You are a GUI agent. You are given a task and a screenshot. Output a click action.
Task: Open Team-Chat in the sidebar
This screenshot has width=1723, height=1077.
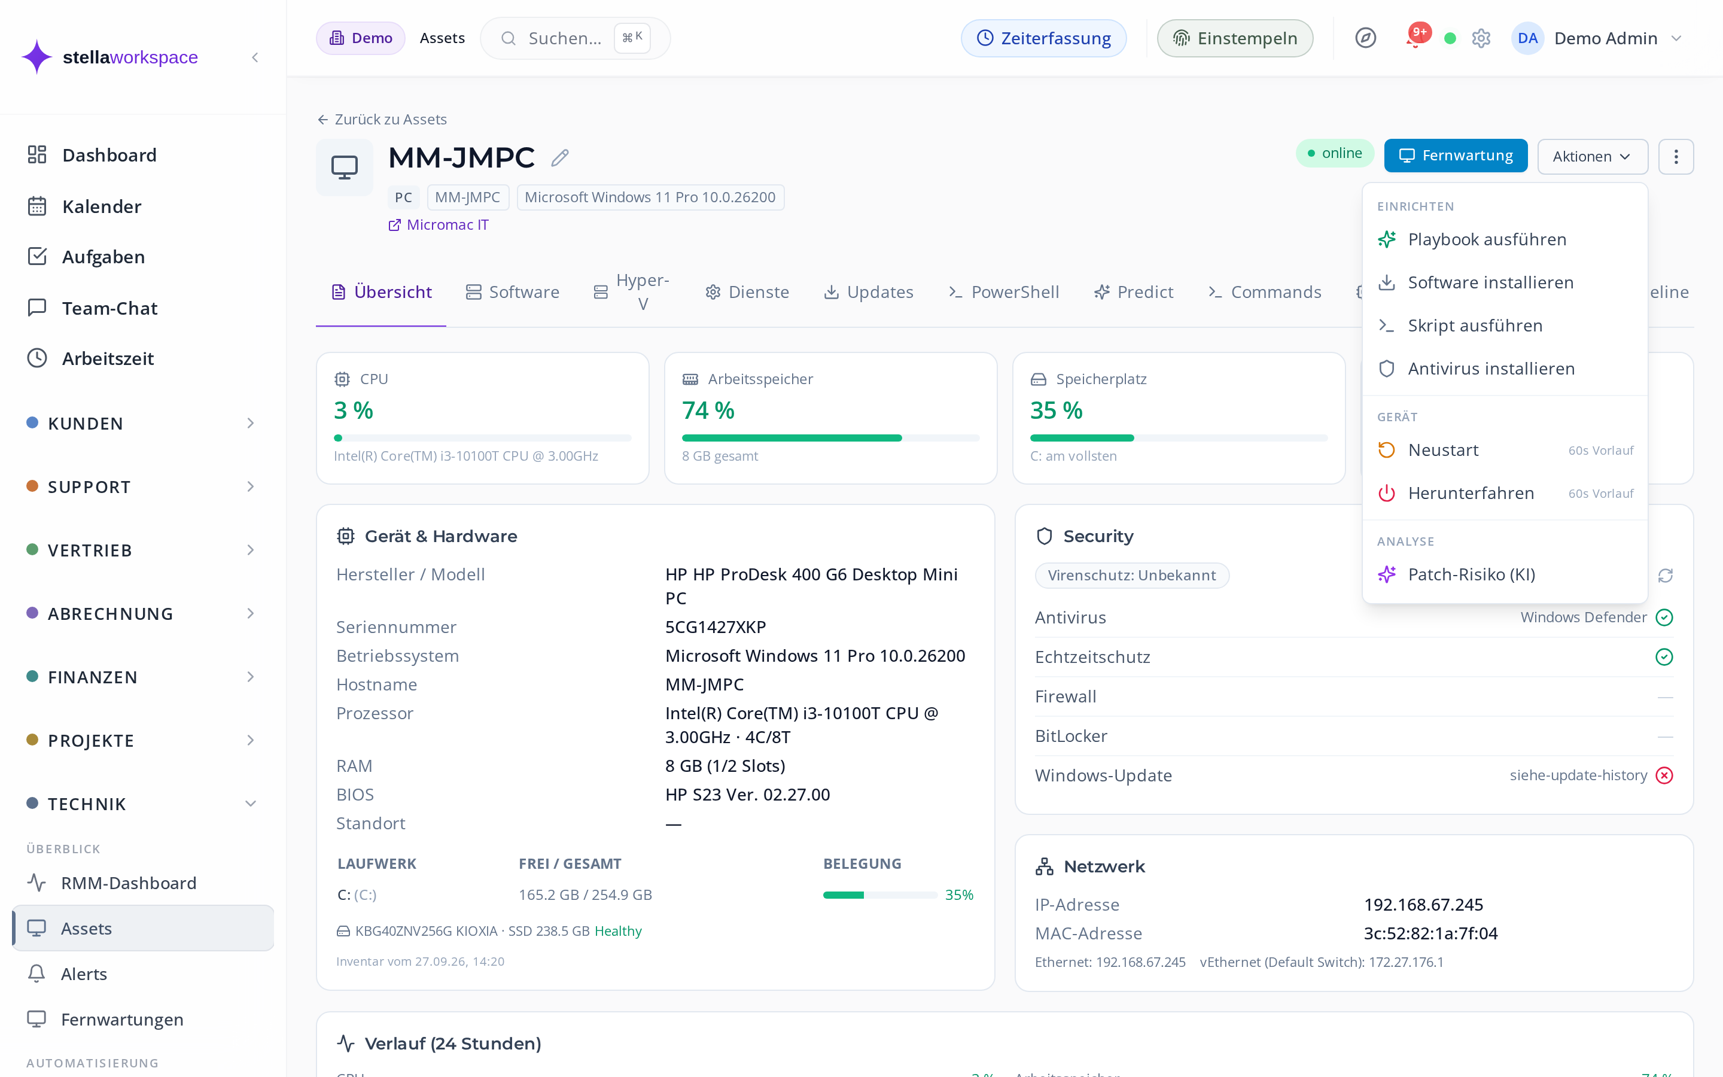pos(142,308)
